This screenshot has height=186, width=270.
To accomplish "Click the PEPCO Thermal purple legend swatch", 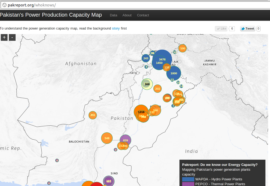I will pos(188,184).
